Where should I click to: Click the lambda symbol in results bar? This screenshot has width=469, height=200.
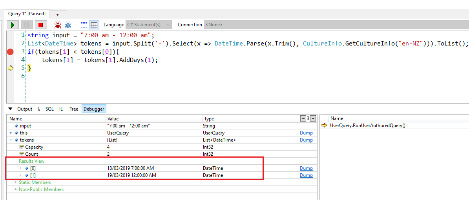39,109
